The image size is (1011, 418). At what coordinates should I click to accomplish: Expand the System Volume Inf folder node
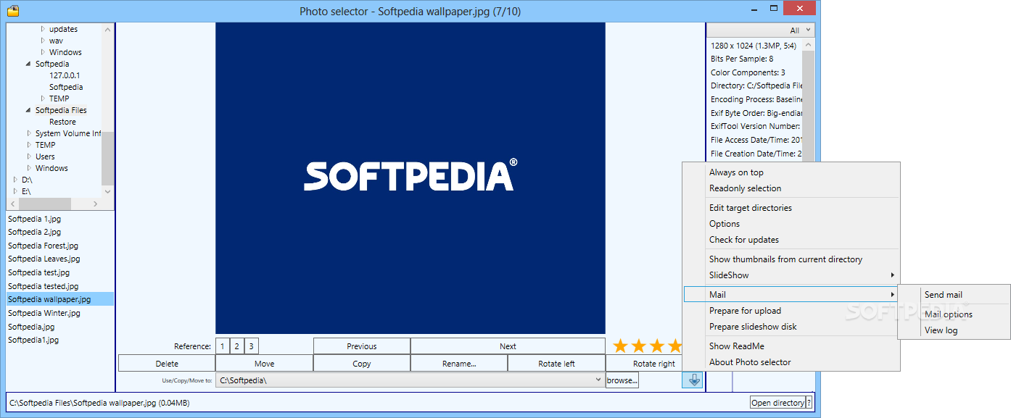point(29,133)
